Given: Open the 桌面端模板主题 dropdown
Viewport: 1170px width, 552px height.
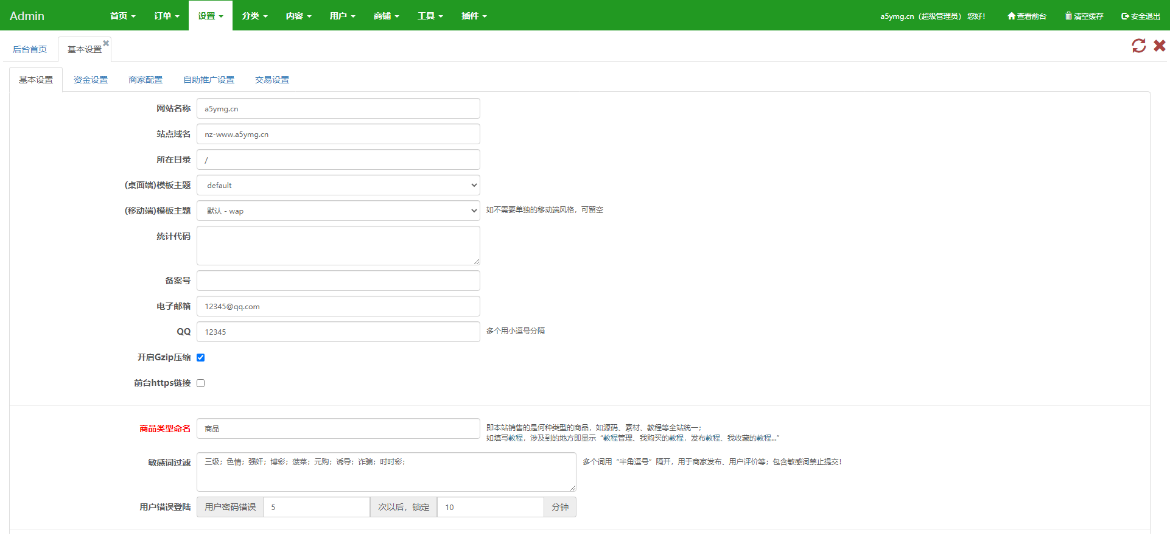Looking at the screenshot, I should click(x=338, y=186).
